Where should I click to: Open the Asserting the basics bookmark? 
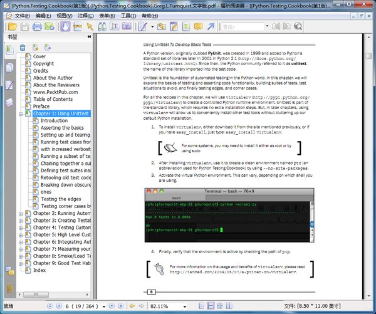click(62, 128)
